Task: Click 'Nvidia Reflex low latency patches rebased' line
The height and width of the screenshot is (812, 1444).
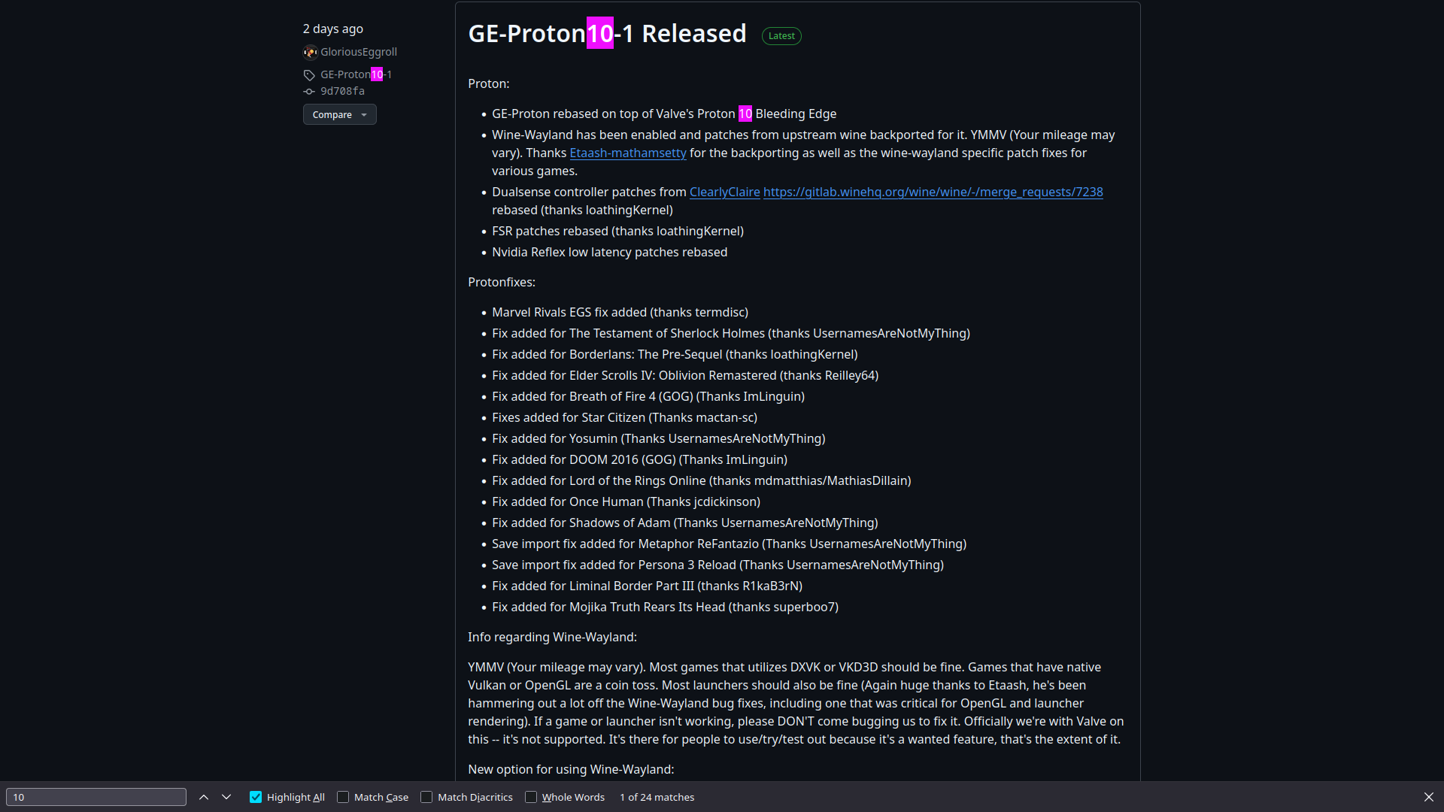Action: pos(610,252)
